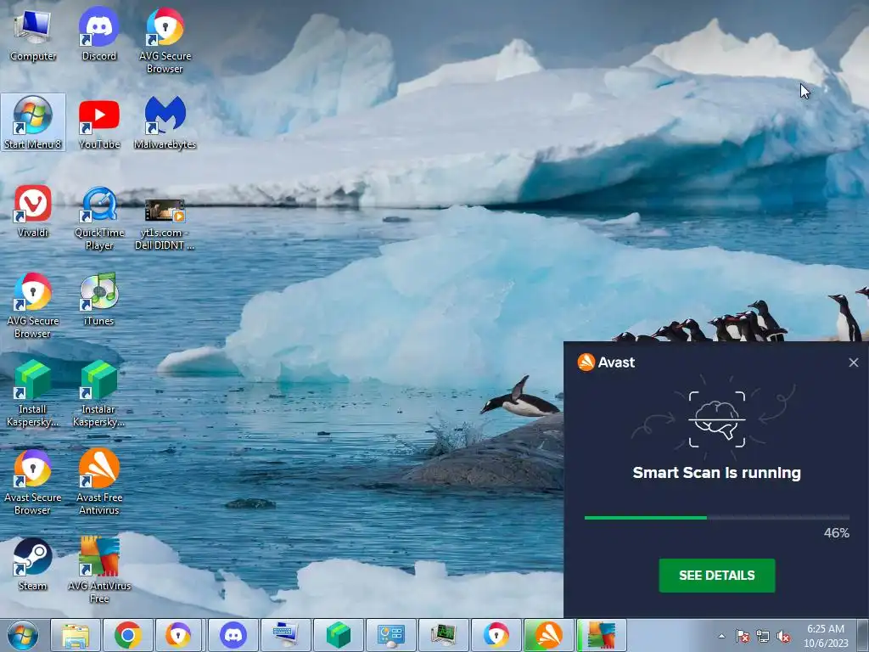Select the AVG Secure Browser shortcut next to Discord

tap(165, 41)
